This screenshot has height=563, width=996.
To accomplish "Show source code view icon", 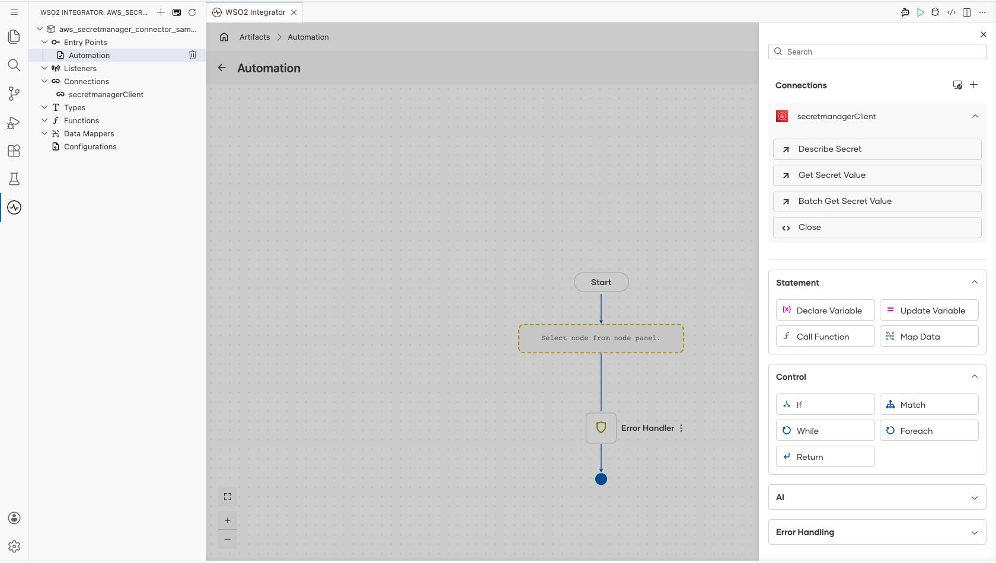I will tap(952, 12).
